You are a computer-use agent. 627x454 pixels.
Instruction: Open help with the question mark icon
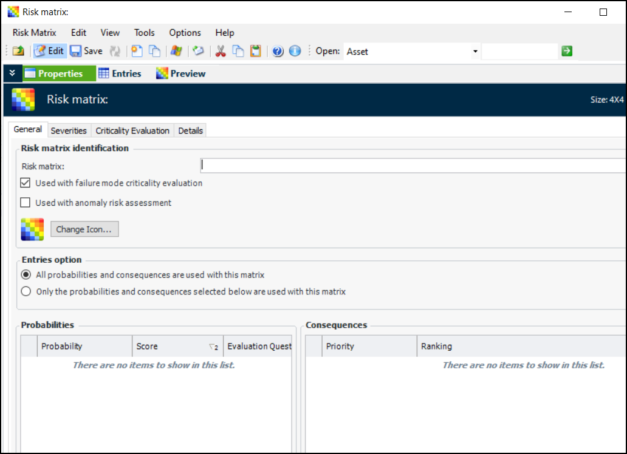coord(278,51)
